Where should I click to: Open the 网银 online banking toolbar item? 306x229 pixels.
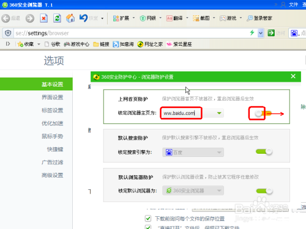click(x=148, y=18)
